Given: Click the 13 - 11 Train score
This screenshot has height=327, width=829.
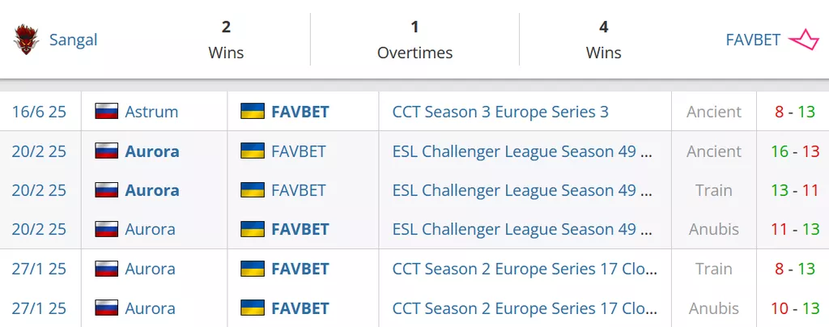Looking at the screenshot, I should (x=794, y=190).
